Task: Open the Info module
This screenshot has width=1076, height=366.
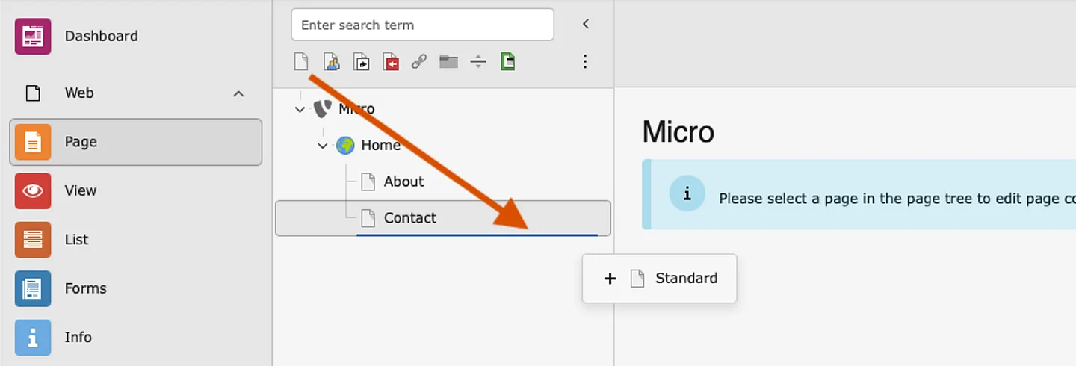Action: (x=78, y=338)
